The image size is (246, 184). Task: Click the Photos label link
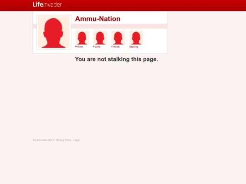[x=79, y=47]
